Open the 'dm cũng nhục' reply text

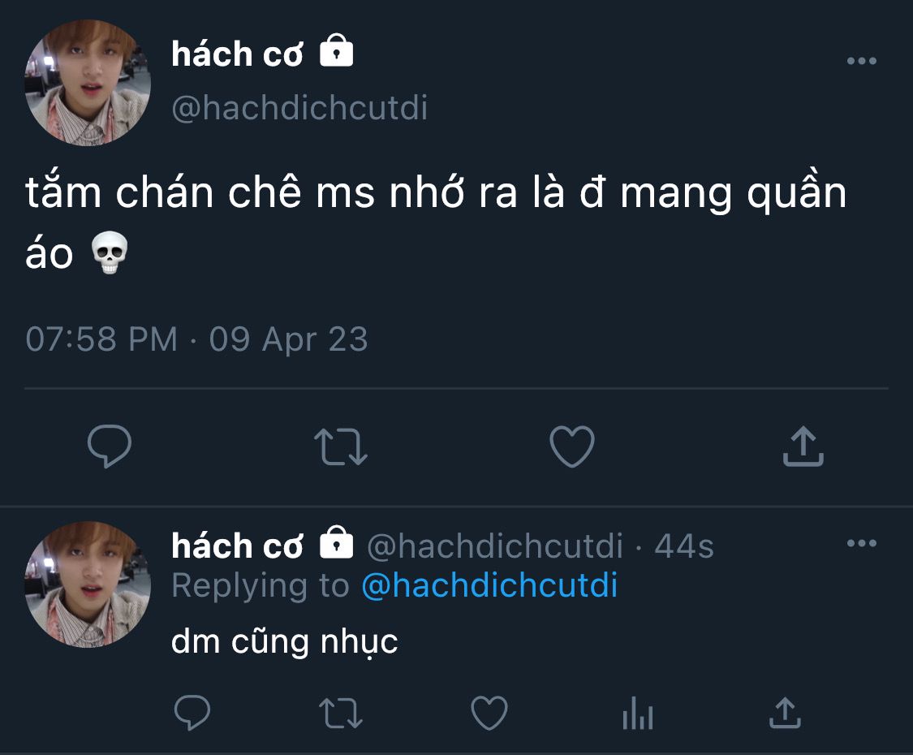(x=285, y=642)
